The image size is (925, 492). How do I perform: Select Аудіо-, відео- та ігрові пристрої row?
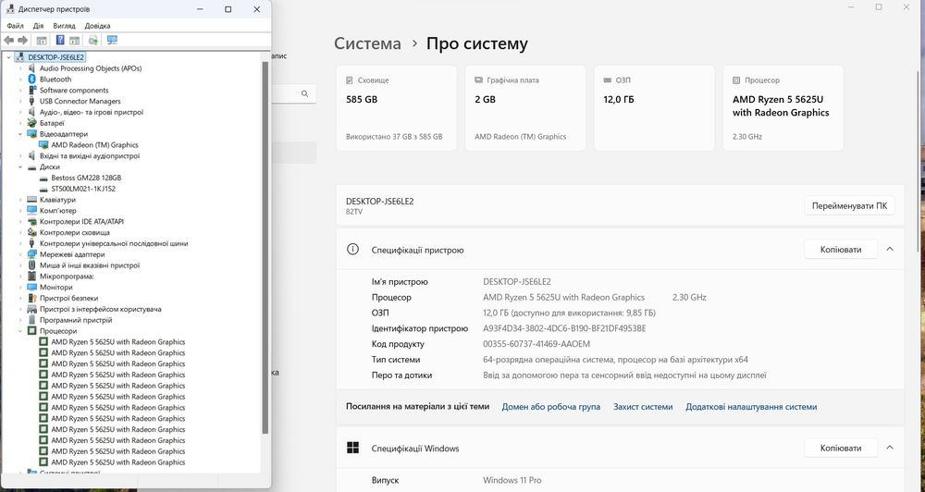(x=92, y=112)
